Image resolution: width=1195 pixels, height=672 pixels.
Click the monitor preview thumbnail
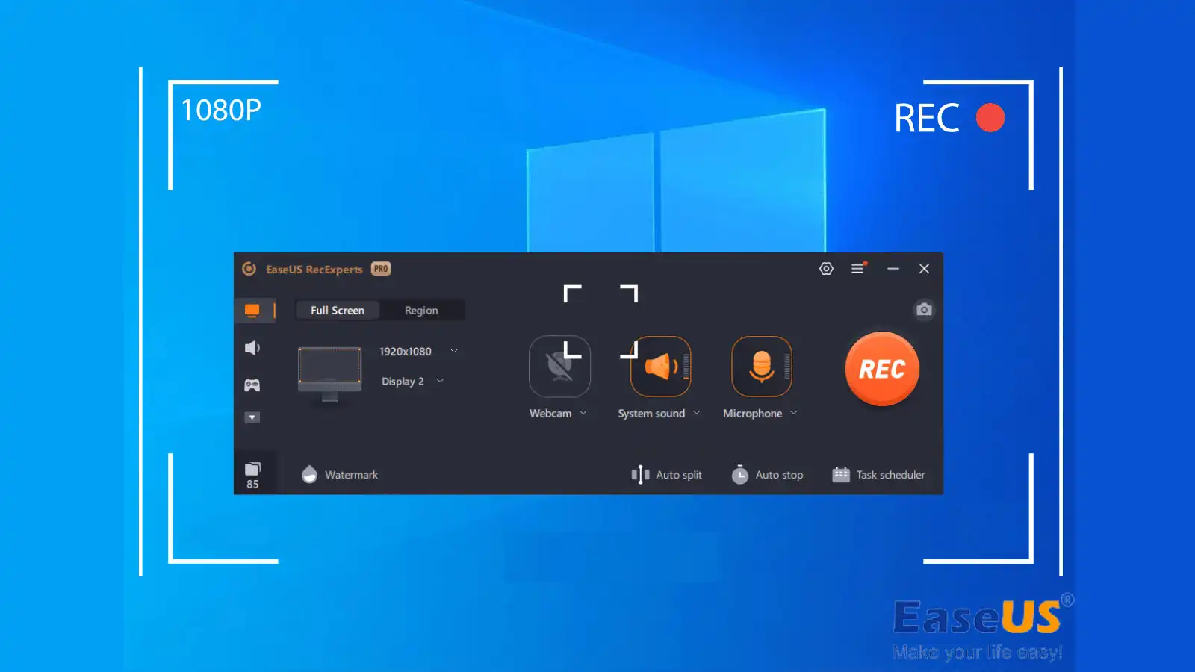[329, 370]
